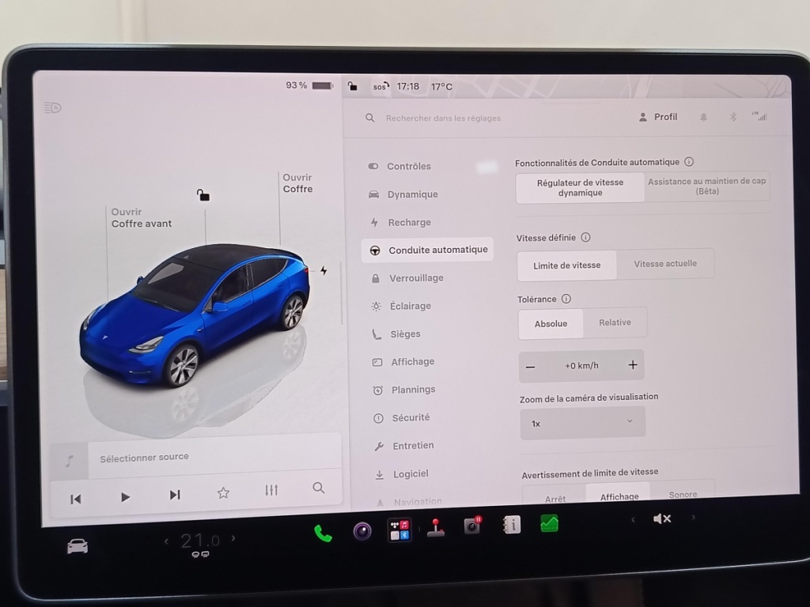Screen dimensions: 810x607
Task: Tap Sélectionner source for media
Action: click(144, 458)
